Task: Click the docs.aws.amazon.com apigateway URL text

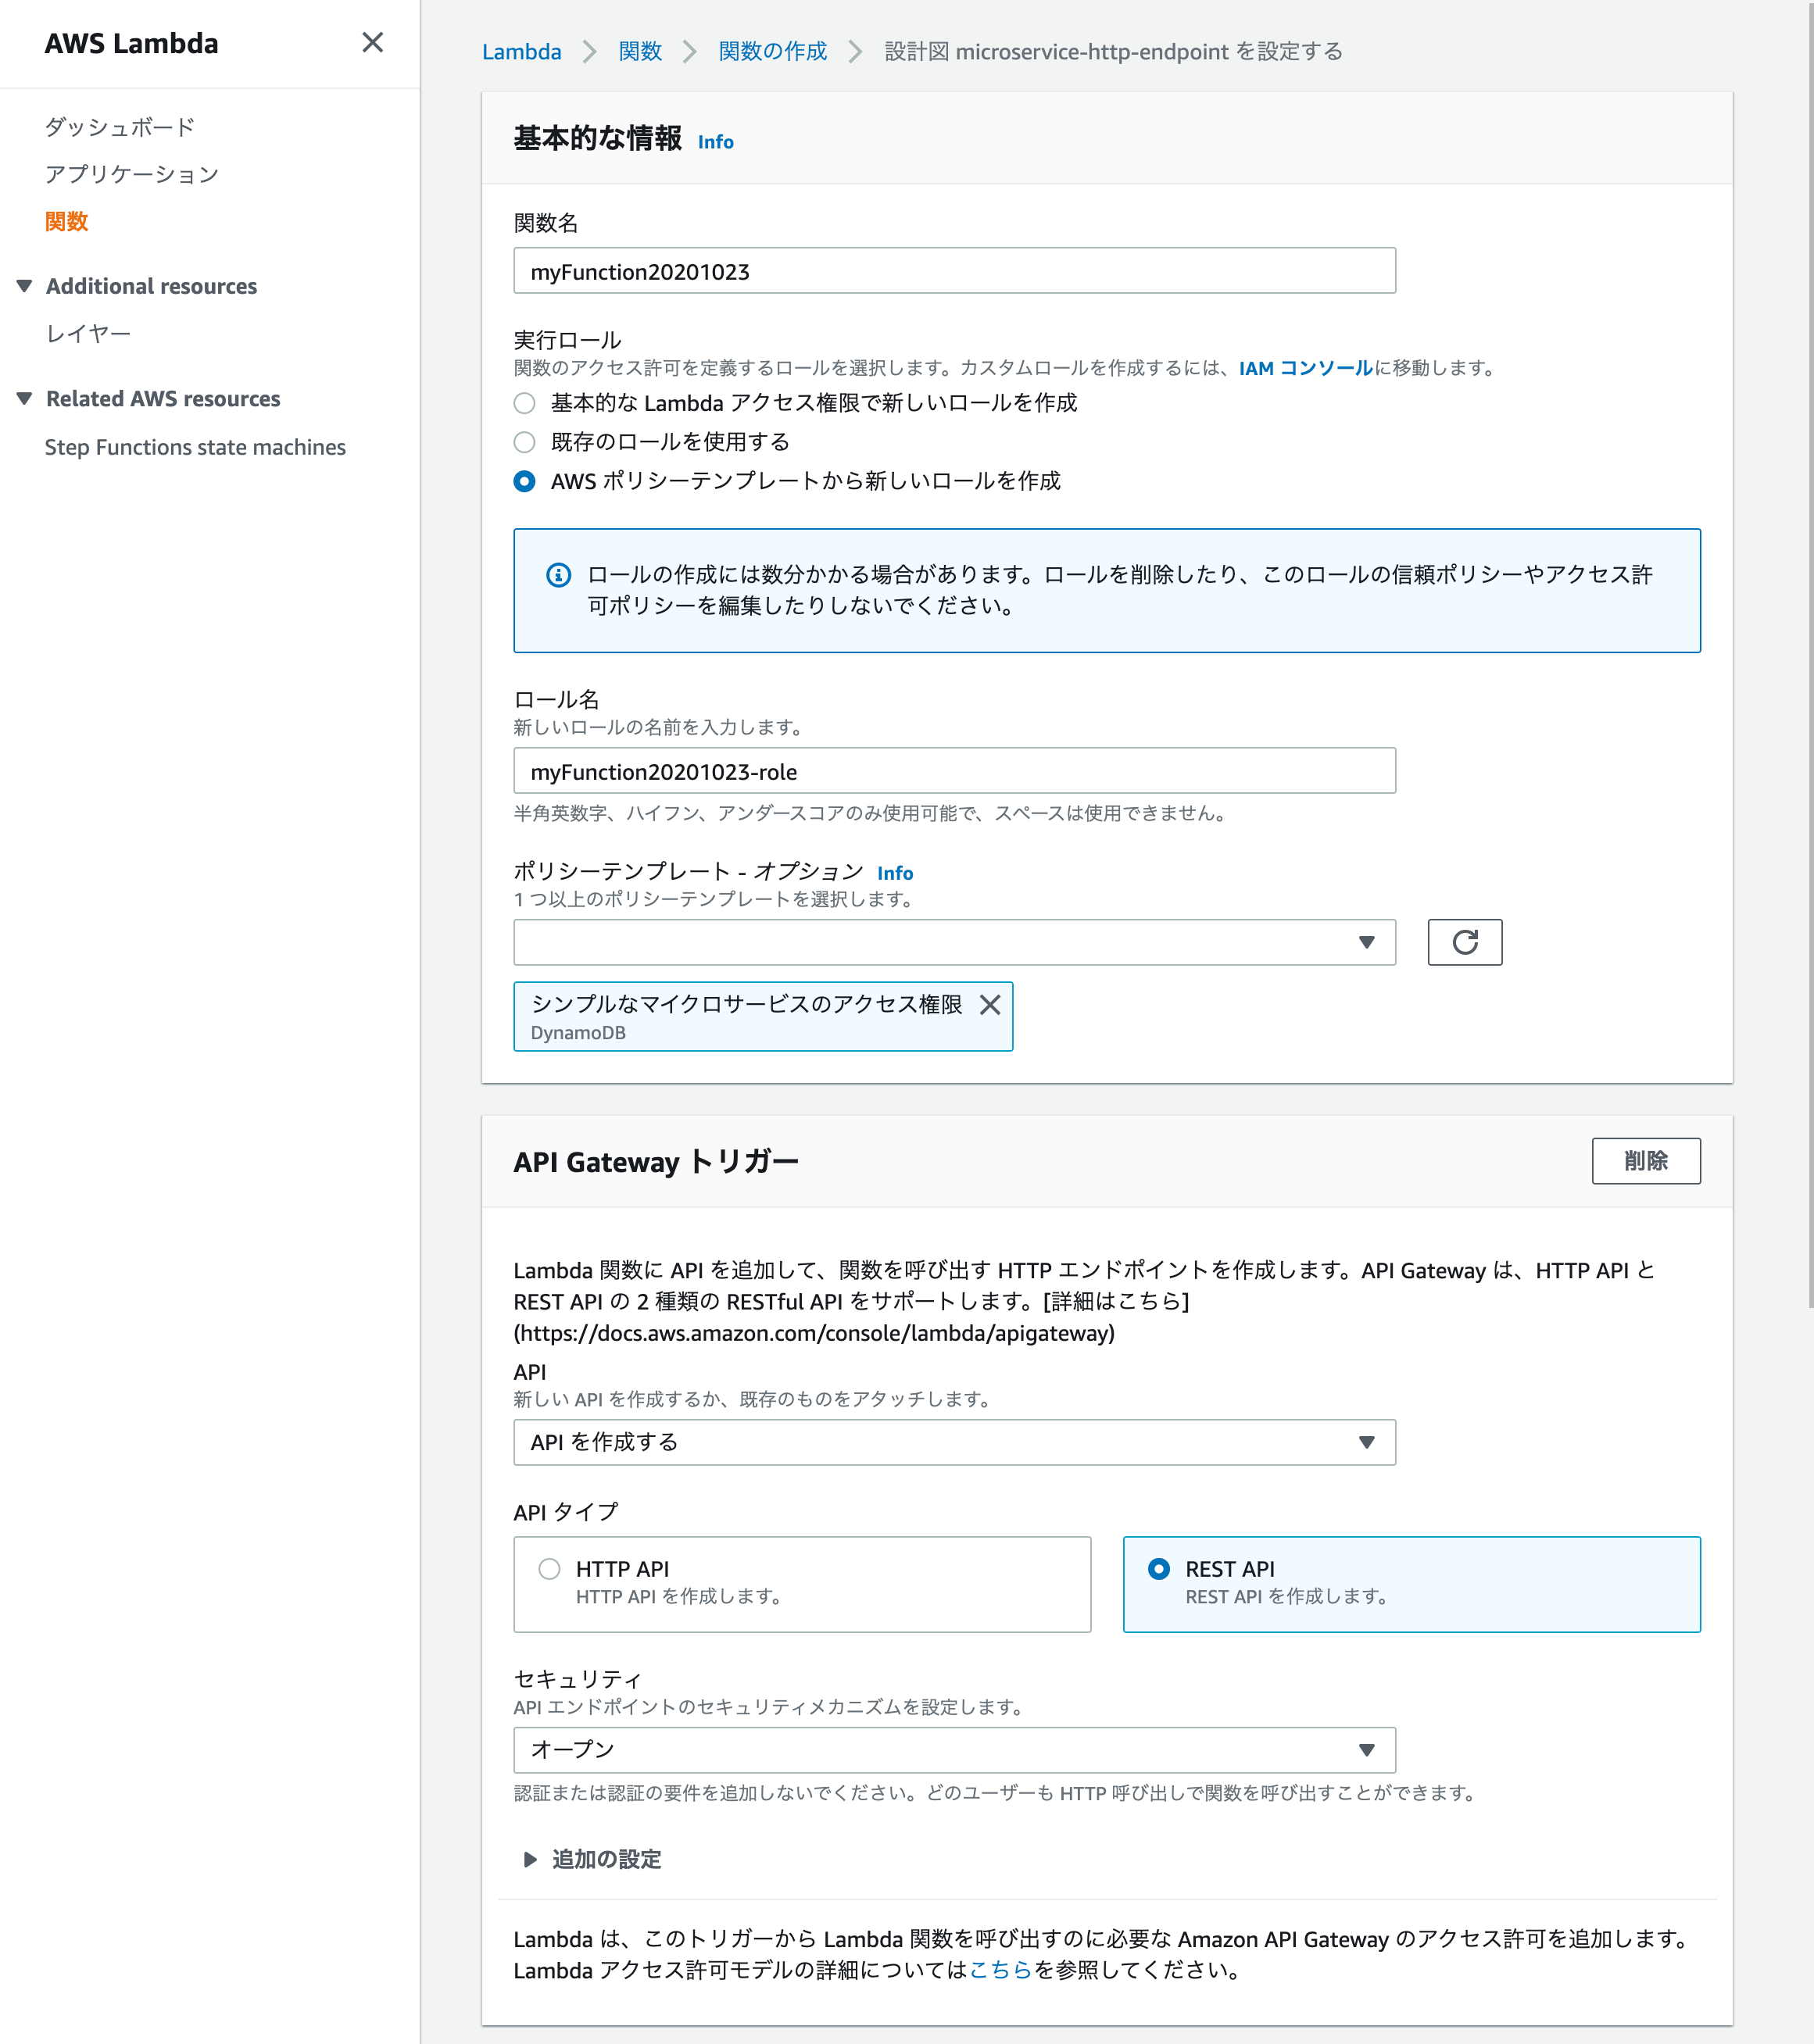Action: coord(814,1333)
